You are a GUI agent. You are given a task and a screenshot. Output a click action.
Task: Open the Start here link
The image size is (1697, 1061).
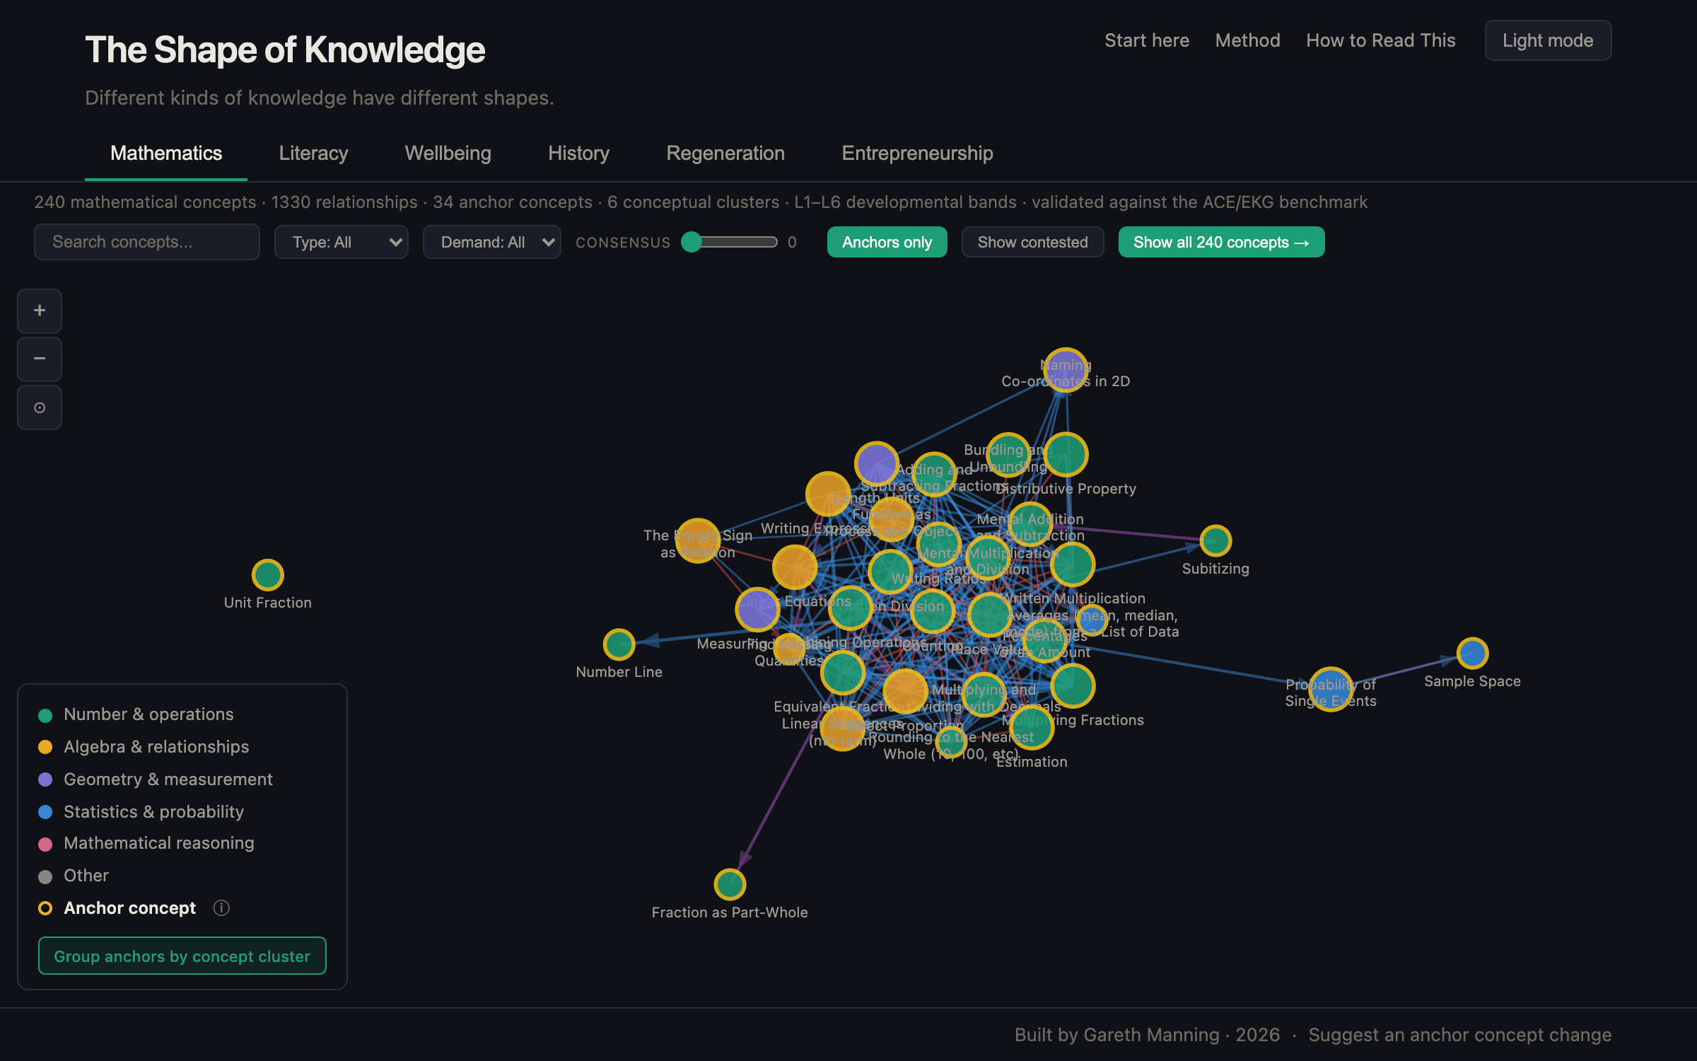[1147, 40]
